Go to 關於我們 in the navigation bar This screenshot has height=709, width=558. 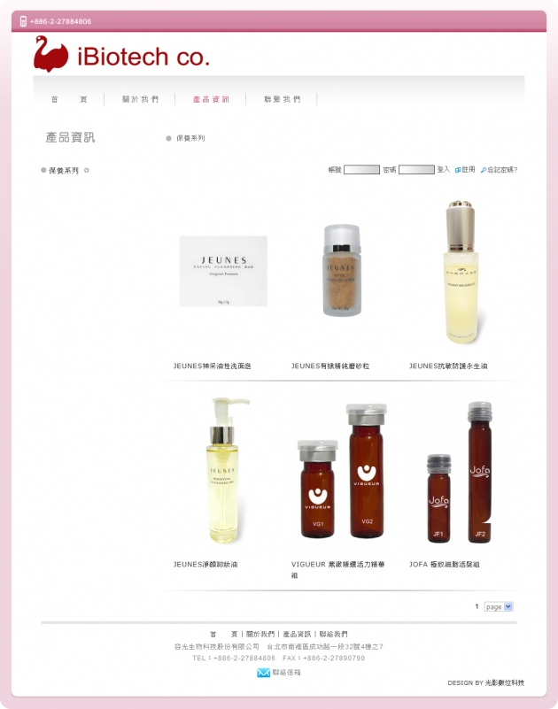point(140,99)
